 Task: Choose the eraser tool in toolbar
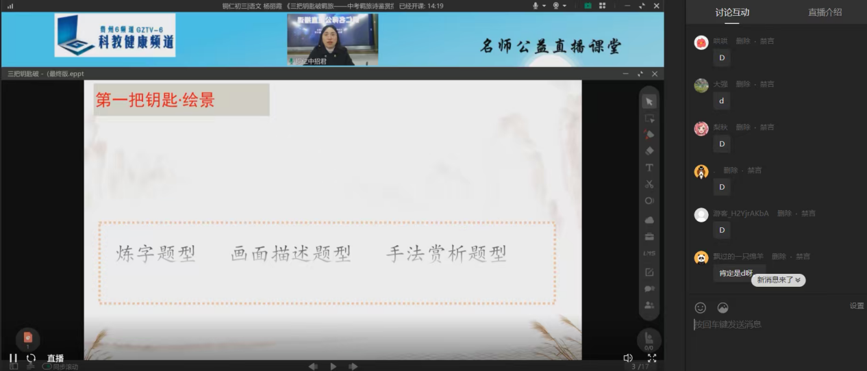tap(649, 151)
